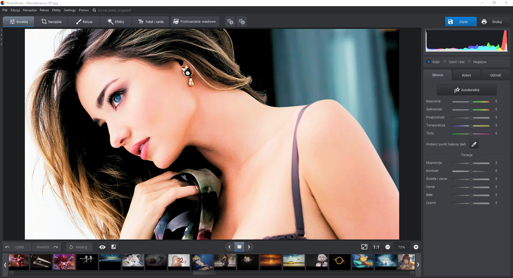Open the Efekty menu in menu bar

[56, 10]
